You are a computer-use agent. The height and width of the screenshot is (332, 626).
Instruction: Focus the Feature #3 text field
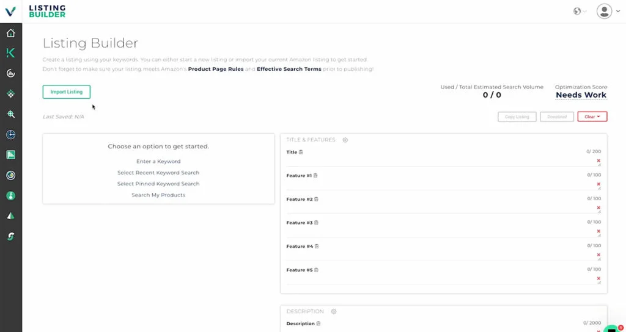[441, 231]
